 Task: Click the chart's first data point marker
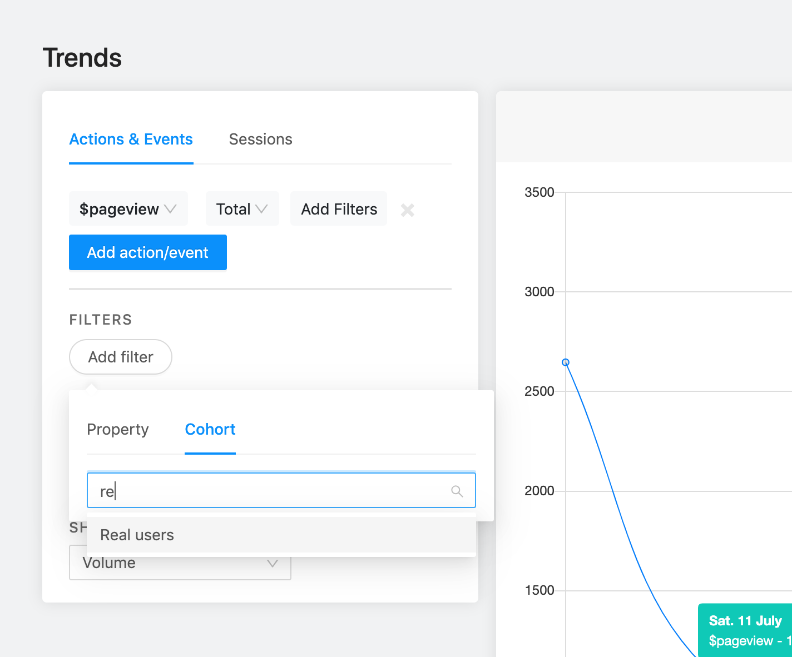(x=566, y=362)
